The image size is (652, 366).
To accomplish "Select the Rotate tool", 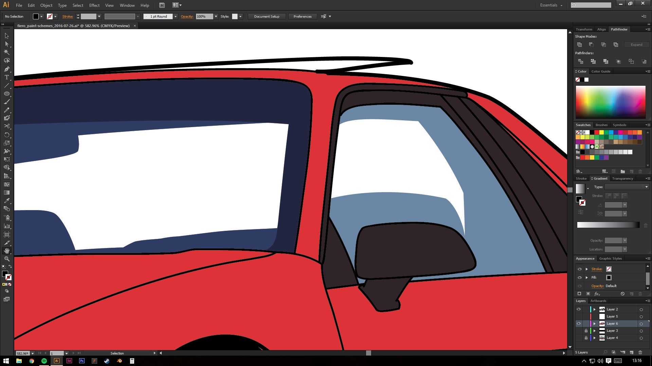I will click(x=6, y=135).
